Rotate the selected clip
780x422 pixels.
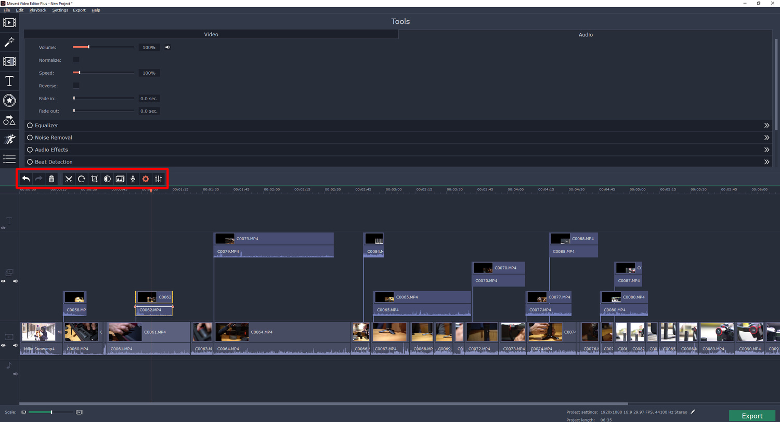(x=82, y=179)
